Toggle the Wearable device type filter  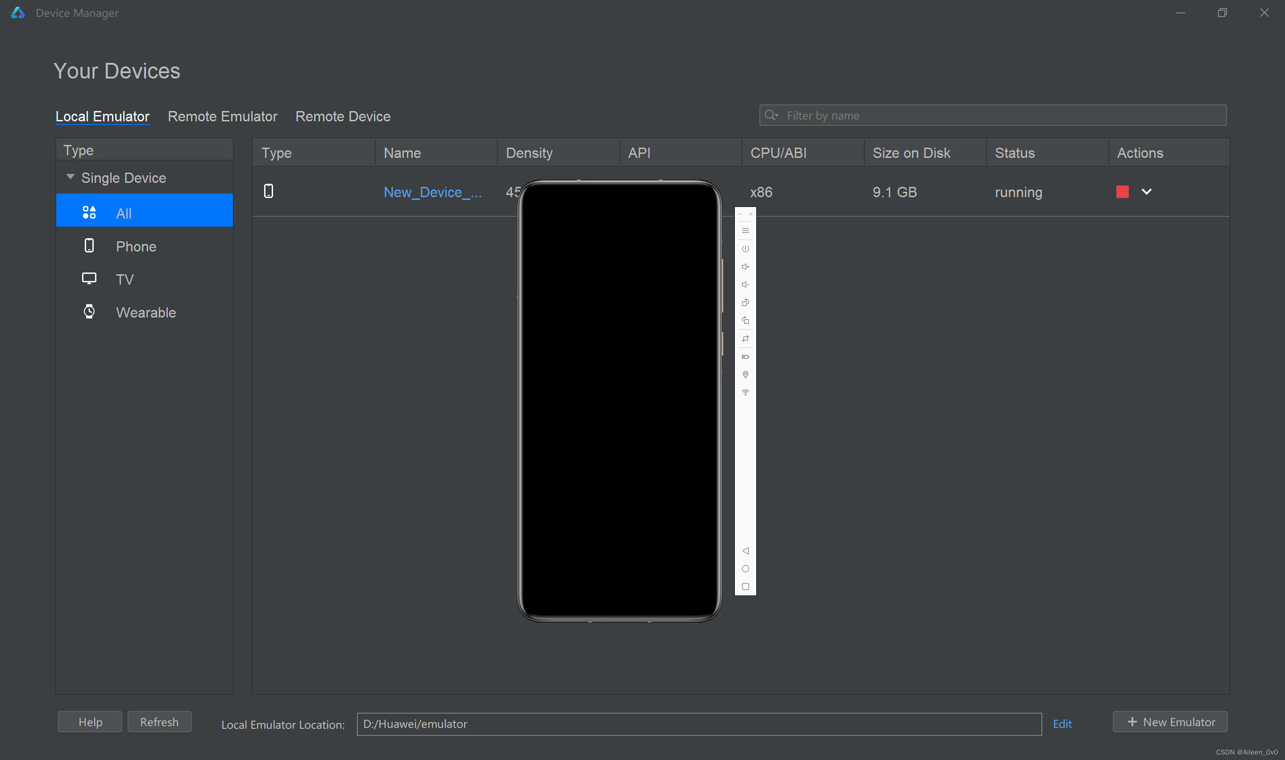click(x=146, y=311)
